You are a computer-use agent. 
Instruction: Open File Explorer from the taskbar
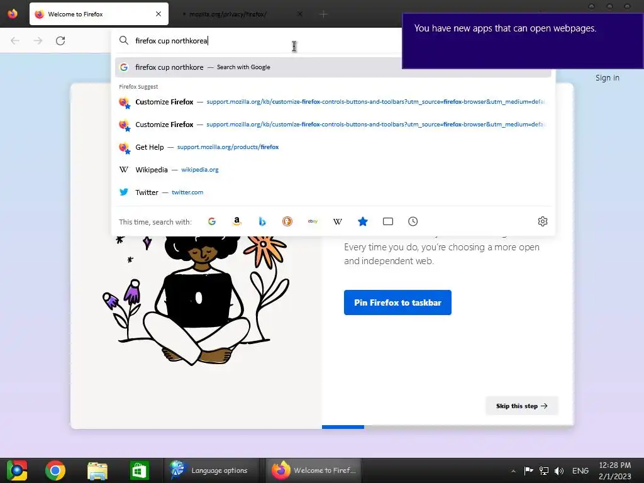click(97, 470)
